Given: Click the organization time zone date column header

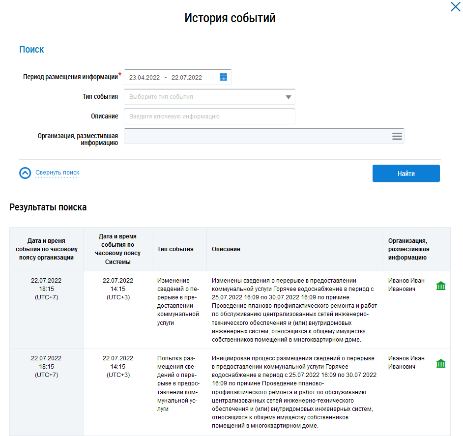Looking at the screenshot, I should coord(46,249).
